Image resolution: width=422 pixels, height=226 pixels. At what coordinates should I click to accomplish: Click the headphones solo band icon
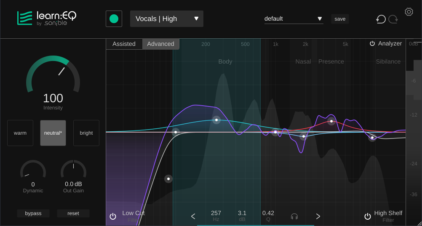click(294, 216)
